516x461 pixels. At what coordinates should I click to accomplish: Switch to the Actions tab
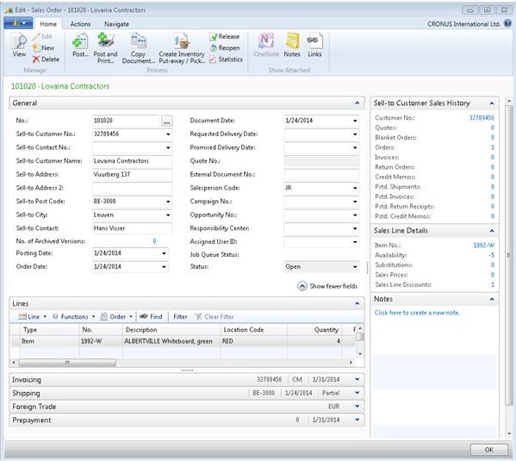click(x=80, y=24)
